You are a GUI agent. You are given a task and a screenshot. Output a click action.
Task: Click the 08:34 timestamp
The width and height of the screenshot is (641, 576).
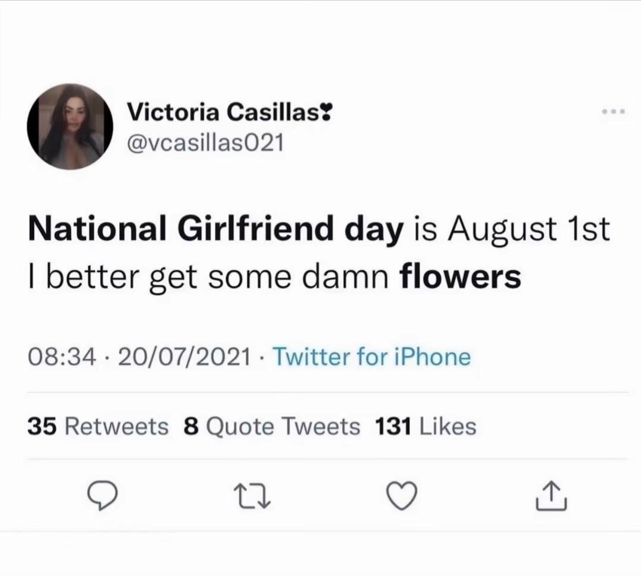coord(62,357)
